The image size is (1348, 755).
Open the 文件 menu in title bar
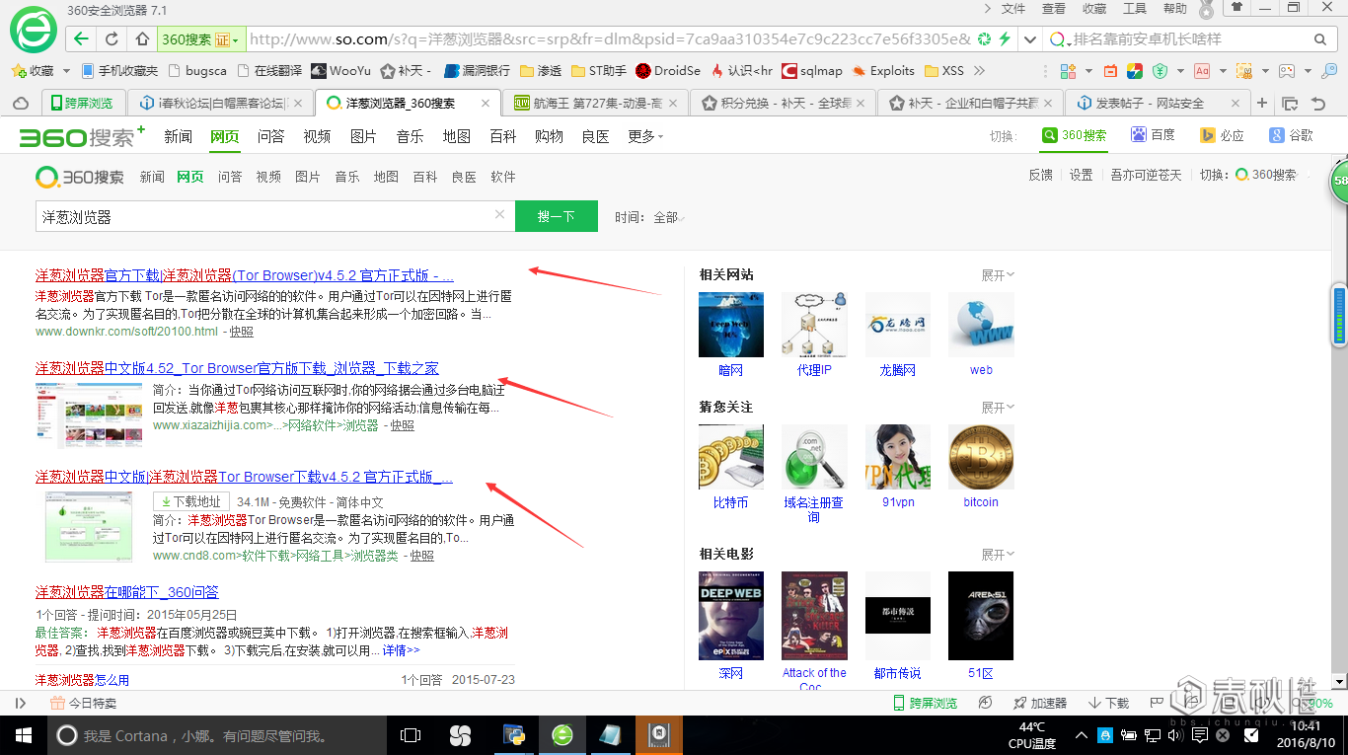pos(1013,9)
